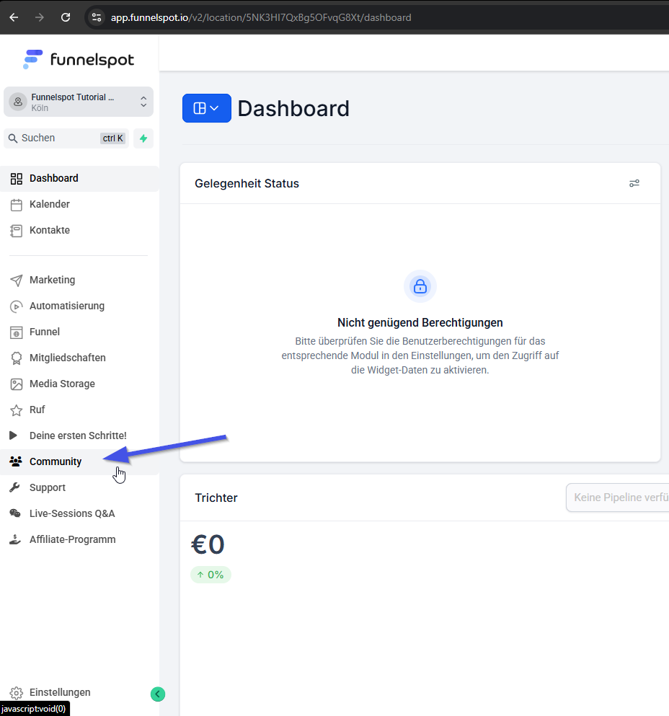Click the Gelegenheit Status widget title
The height and width of the screenshot is (716, 669).
pos(247,184)
